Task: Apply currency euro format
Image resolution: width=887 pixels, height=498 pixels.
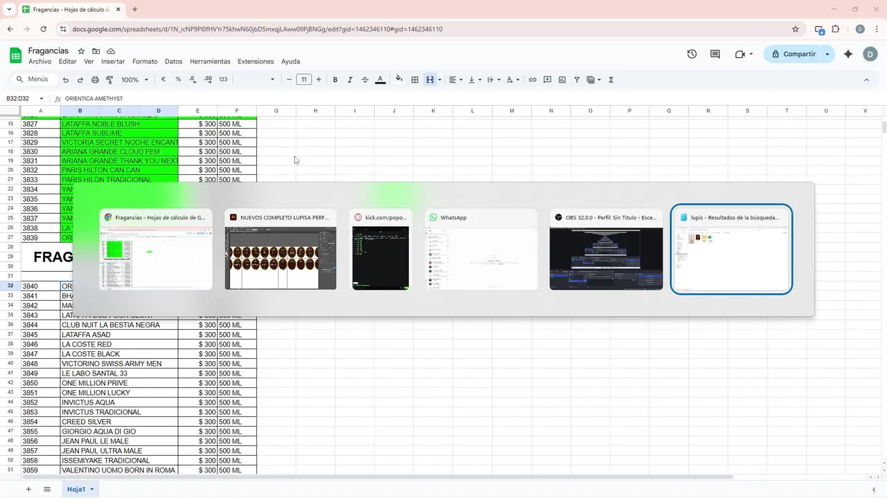Action: 164,80
